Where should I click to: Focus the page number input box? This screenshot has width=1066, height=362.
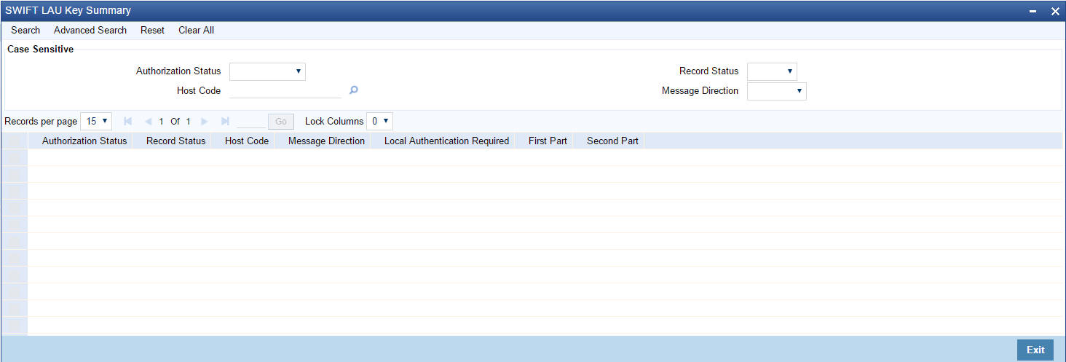[x=251, y=122]
